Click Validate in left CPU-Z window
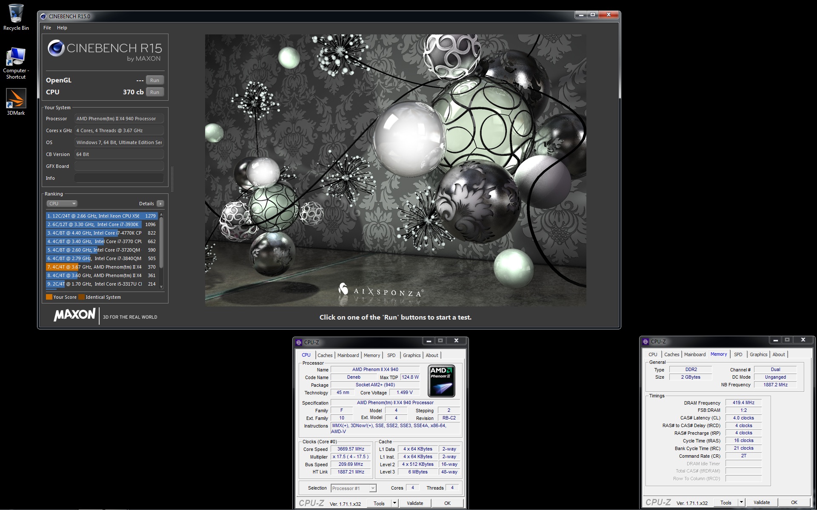Viewport: 817px width, 510px height. pyautogui.click(x=415, y=503)
